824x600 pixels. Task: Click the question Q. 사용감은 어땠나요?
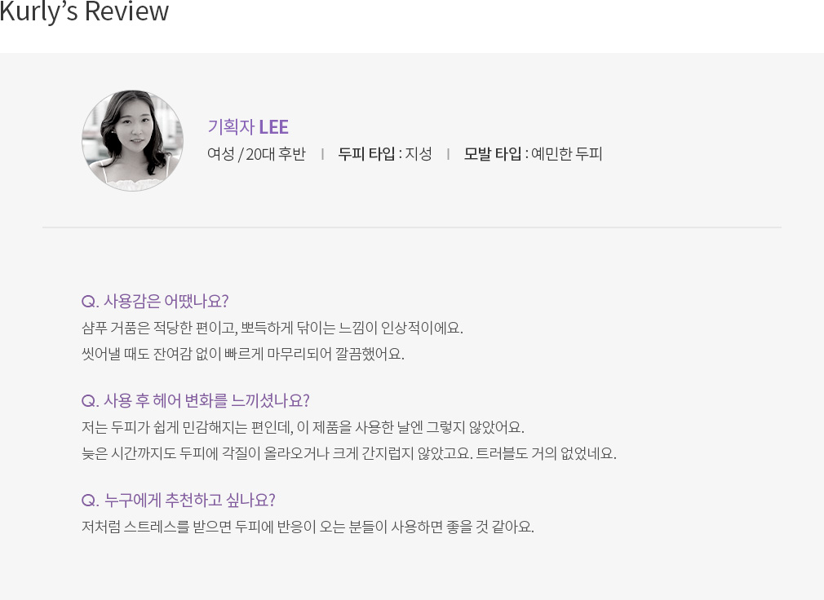point(155,302)
